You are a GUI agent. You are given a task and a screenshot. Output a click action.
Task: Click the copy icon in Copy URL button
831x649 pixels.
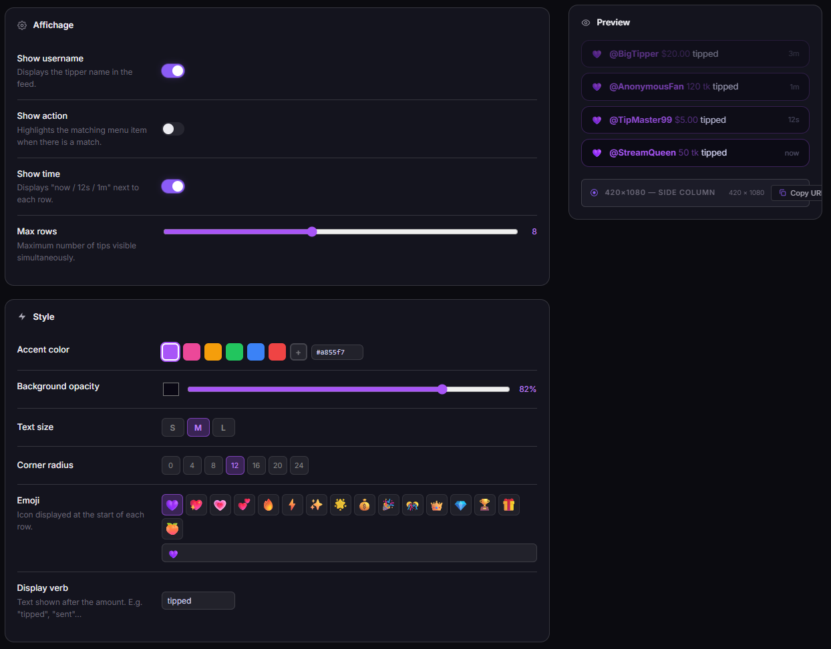(783, 192)
